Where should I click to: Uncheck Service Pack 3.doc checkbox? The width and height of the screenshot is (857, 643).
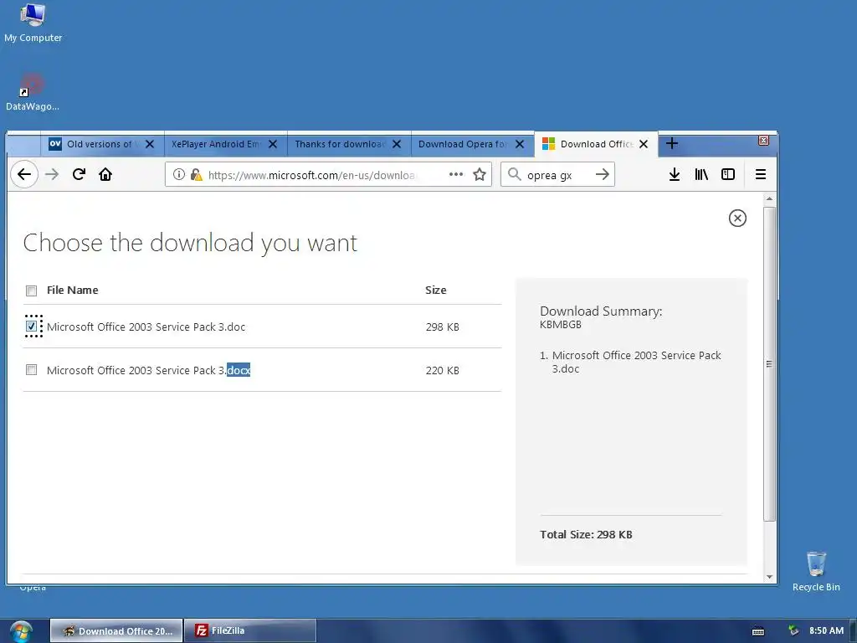tap(31, 327)
